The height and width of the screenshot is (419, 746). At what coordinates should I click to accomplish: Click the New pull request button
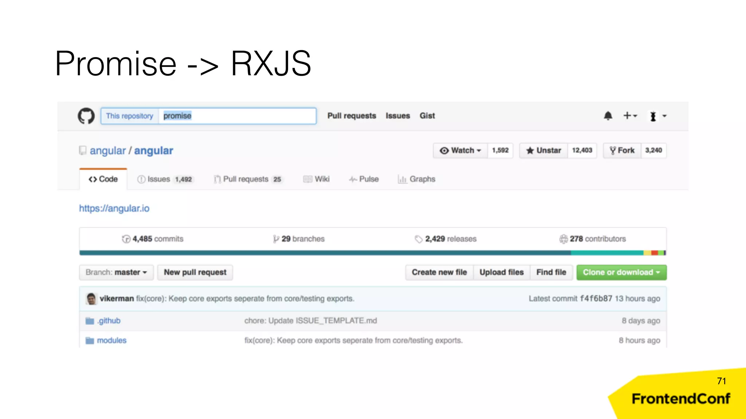(195, 272)
